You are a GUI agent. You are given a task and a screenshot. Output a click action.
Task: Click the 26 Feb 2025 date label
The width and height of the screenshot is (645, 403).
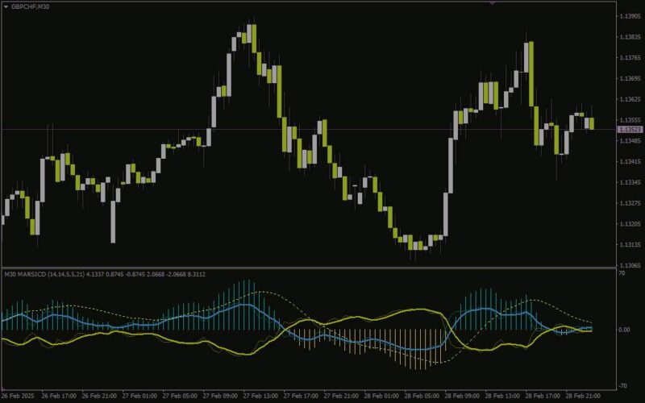[x=18, y=396]
